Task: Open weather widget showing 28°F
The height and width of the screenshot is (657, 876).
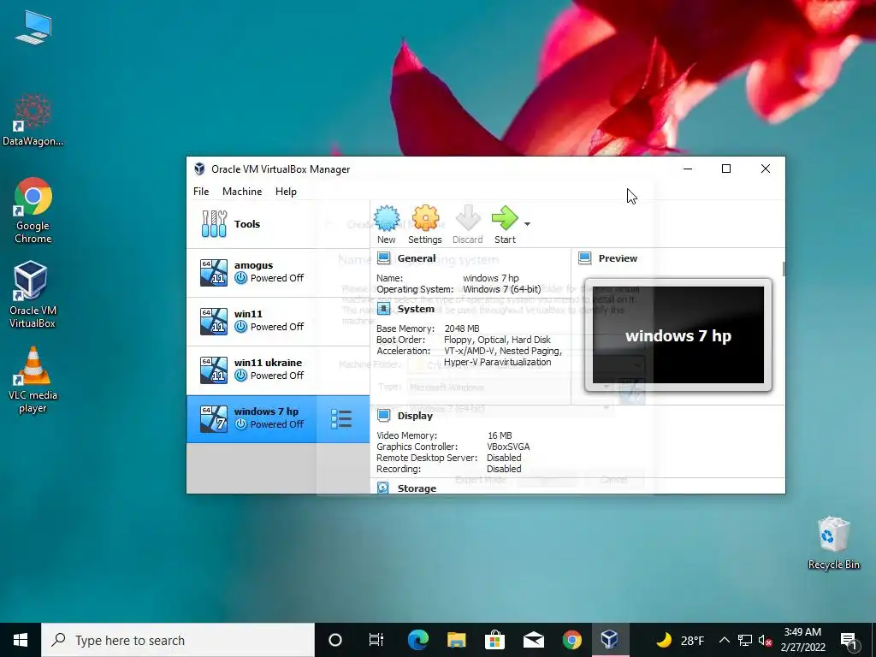Action: 678,640
